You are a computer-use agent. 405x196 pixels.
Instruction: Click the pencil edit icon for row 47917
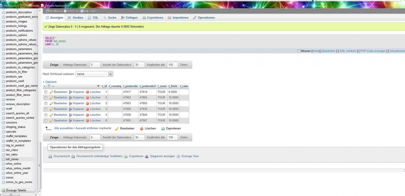coord(51,92)
